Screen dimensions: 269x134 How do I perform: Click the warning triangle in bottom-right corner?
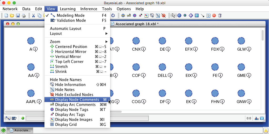tap(266, 130)
